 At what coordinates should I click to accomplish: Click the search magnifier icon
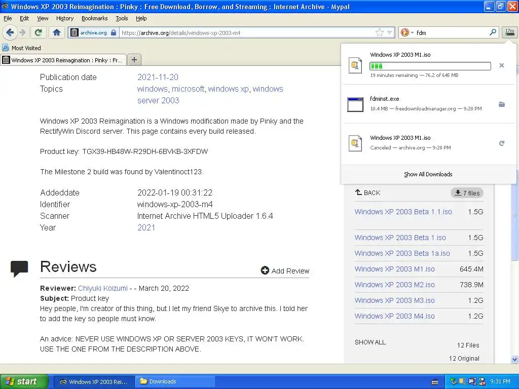[x=493, y=32]
